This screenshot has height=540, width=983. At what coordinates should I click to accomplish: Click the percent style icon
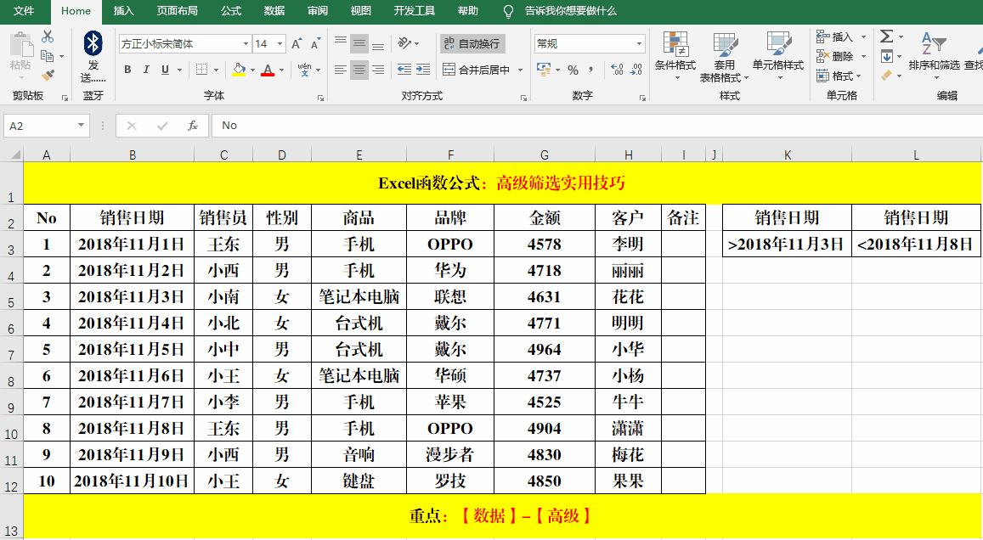pos(573,70)
